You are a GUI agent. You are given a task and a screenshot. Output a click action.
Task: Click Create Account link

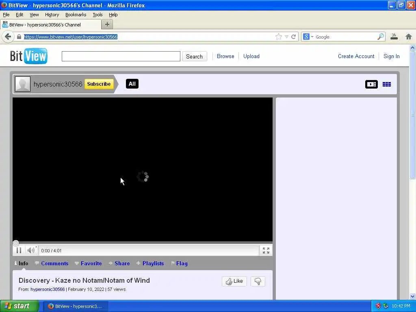coord(356,56)
